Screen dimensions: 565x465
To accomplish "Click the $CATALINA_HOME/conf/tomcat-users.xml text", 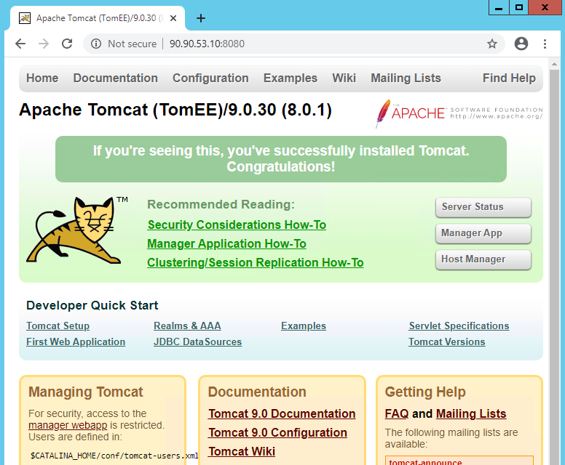I will [114, 456].
